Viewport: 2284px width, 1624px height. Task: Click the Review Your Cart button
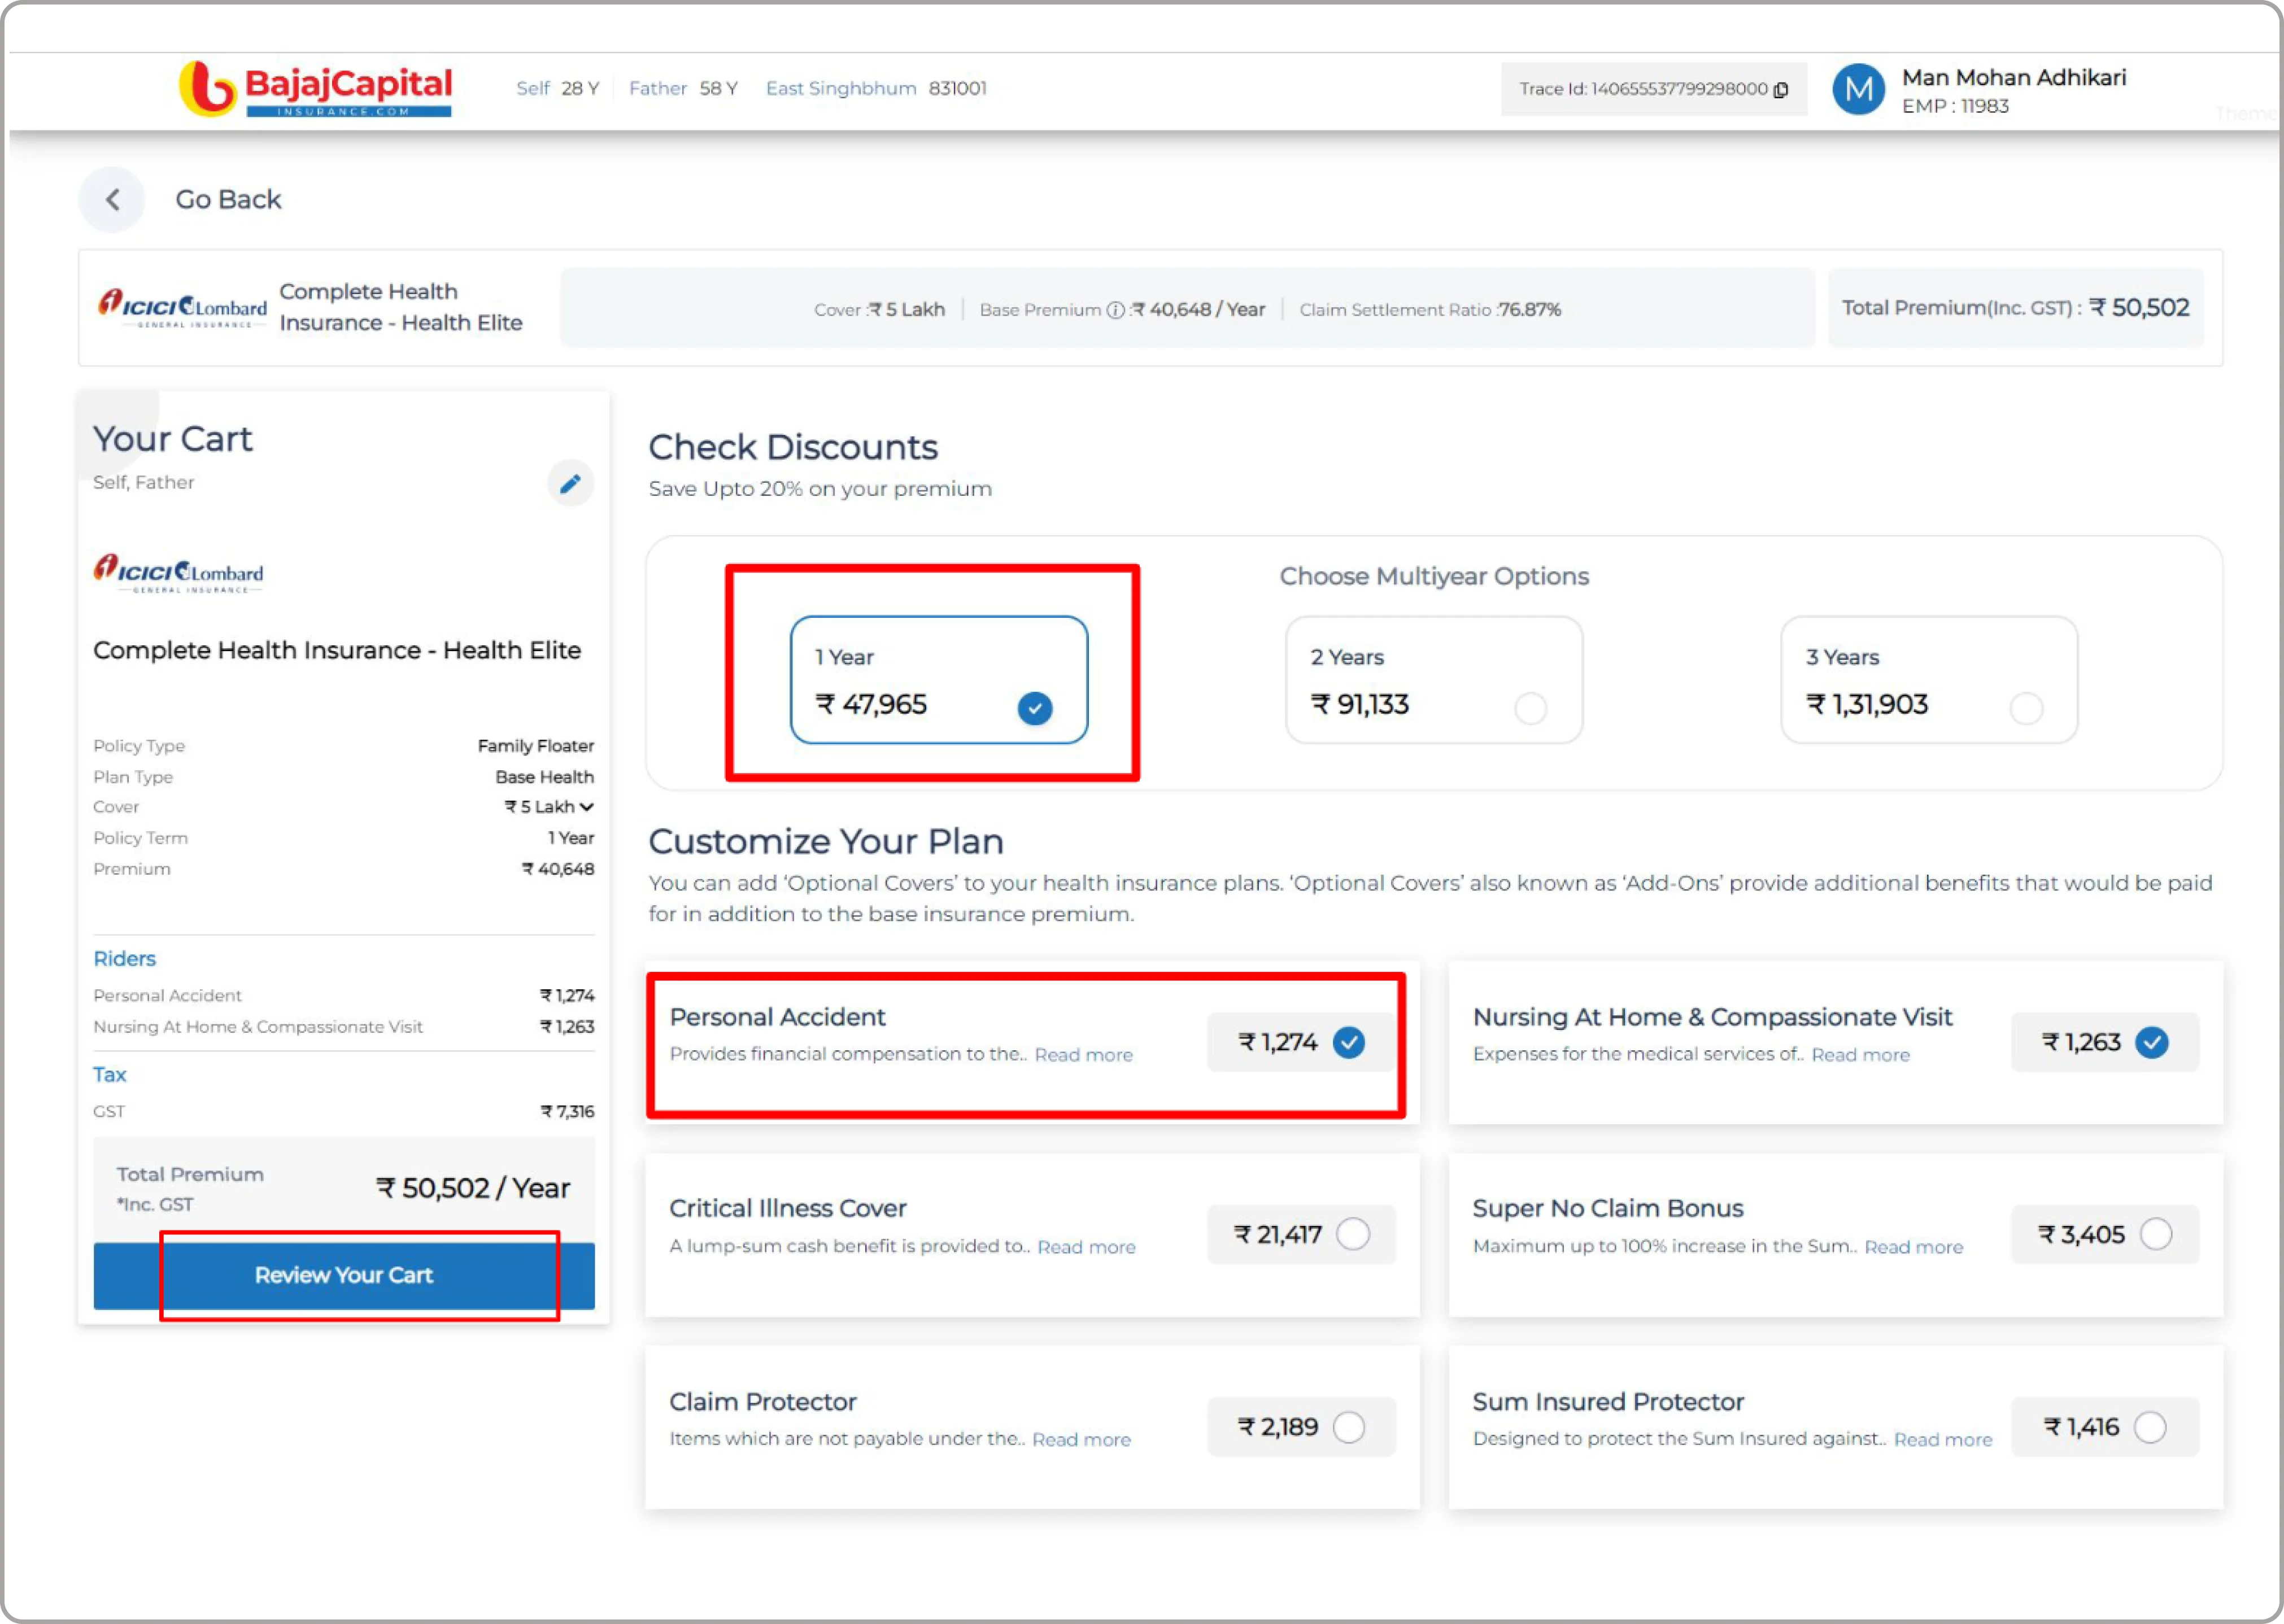point(344,1276)
